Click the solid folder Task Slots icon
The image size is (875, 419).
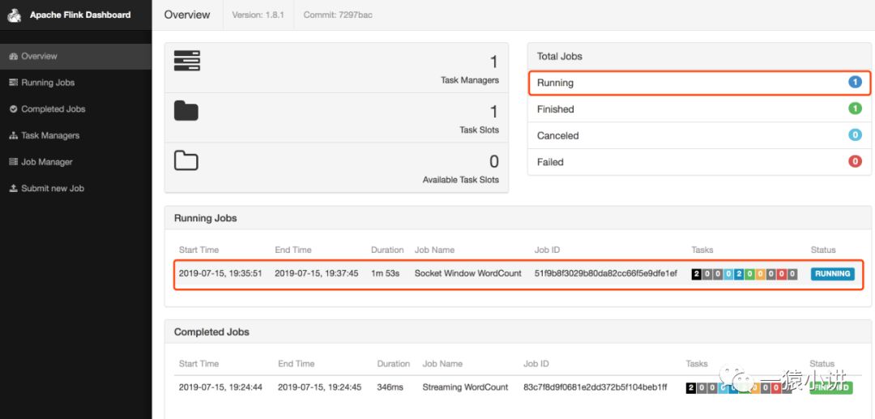pyautogui.click(x=186, y=110)
